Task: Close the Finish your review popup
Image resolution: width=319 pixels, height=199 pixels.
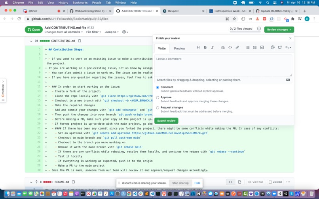Action: coord(291,38)
